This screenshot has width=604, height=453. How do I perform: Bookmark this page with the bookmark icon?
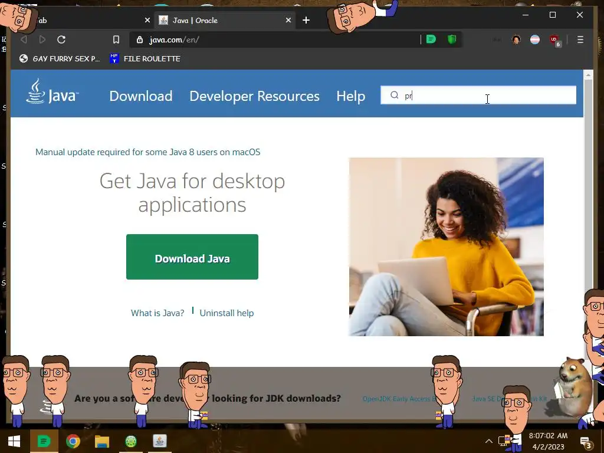click(116, 40)
